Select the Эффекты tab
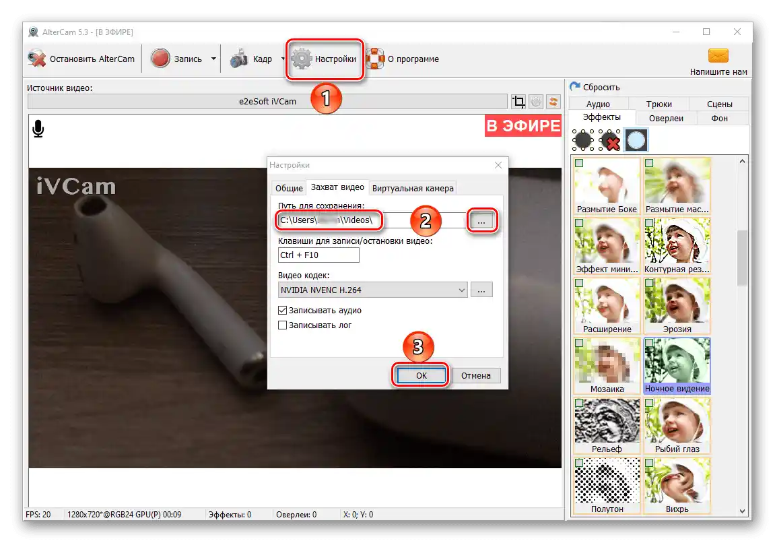The image size is (775, 543). [x=601, y=117]
